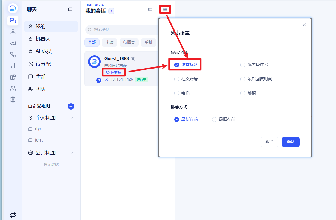Open the bar chart reports icon
This screenshot has height=220, width=336.
pos(13,66)
